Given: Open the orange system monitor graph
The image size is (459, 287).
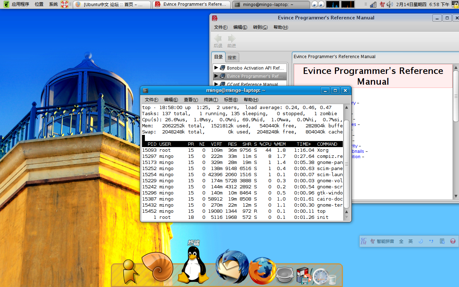Looking at the screenshot, I should 347,4.
